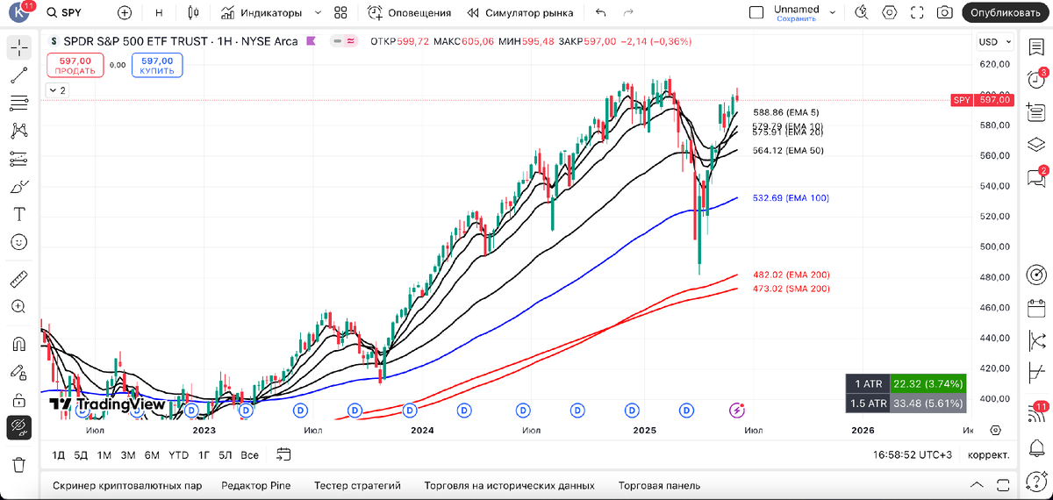Open the Индикаторы indicators dialog
This screenshot has height=500, width=1053.
coord(261,13)
